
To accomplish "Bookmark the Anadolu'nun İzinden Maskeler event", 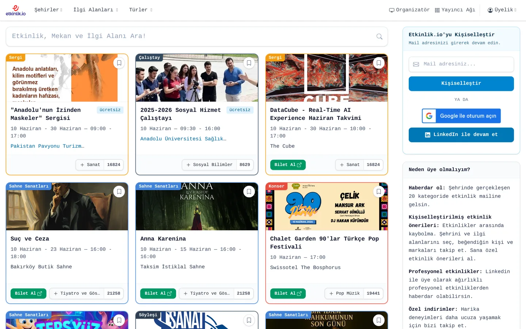I will tap(119, 63).
